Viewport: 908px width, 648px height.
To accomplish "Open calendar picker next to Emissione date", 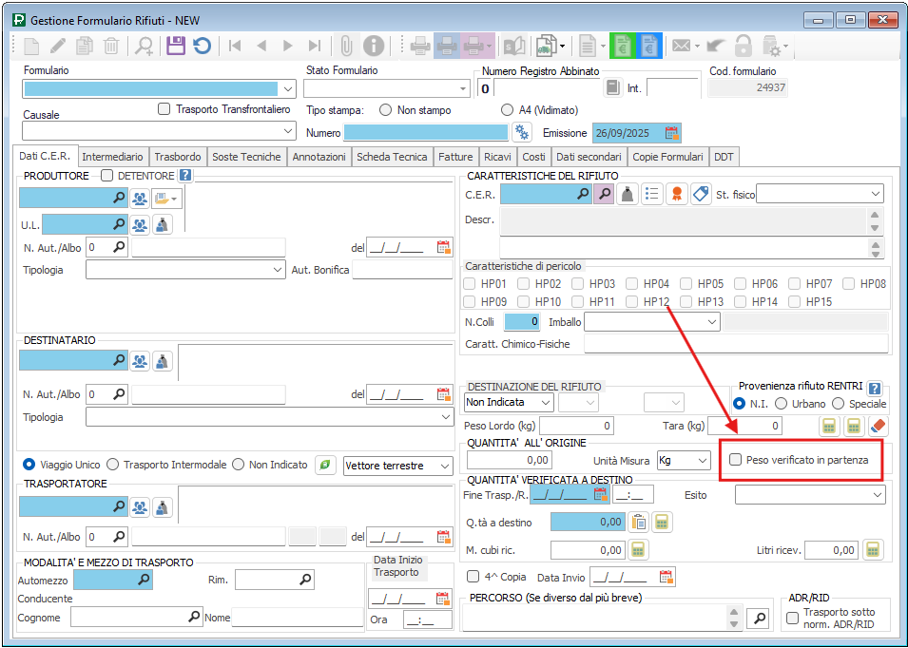I will point(671,133).
